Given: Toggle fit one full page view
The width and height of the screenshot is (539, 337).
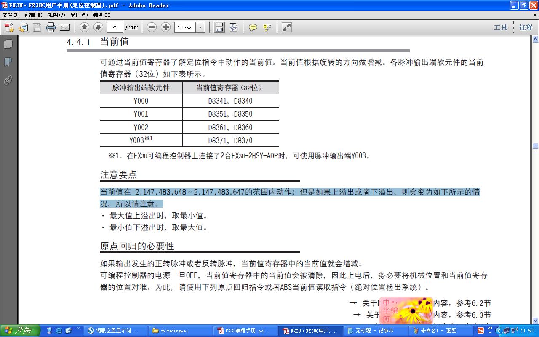Looking at the screenshot, I should point(234,27).
